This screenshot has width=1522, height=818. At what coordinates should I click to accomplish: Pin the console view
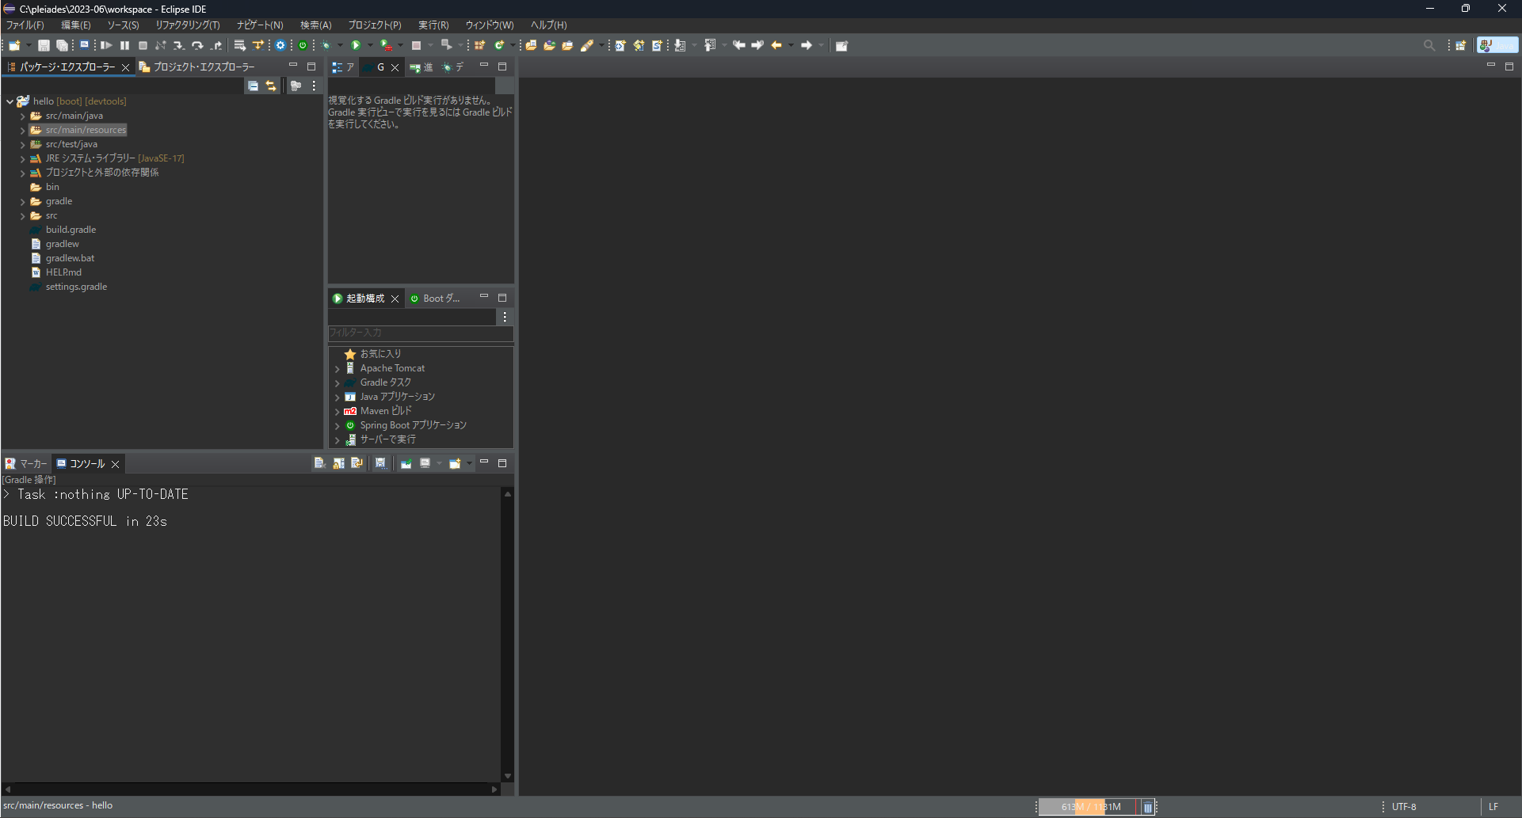(x=406, y=463)
